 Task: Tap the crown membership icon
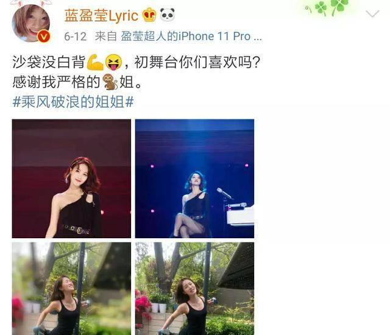(x=149, y=15)
